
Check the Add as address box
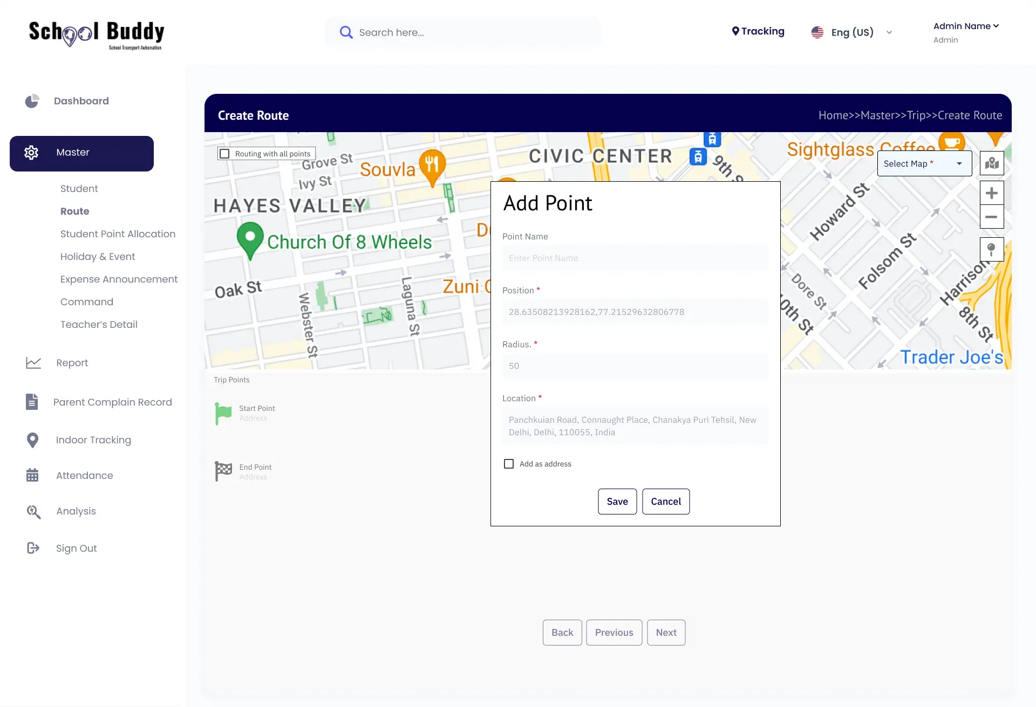(509, 464)
